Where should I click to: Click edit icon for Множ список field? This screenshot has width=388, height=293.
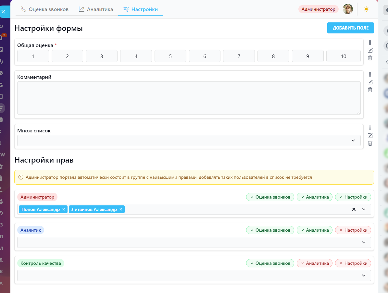pyautogui.click(x=370, y=136)
